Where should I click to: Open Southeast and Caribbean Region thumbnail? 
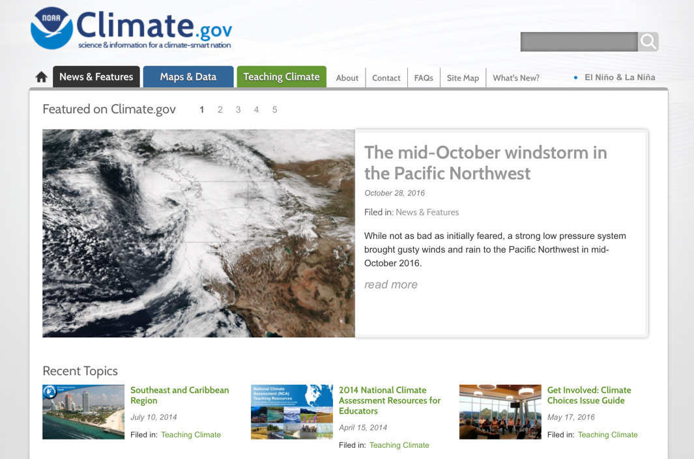point(83,411)
